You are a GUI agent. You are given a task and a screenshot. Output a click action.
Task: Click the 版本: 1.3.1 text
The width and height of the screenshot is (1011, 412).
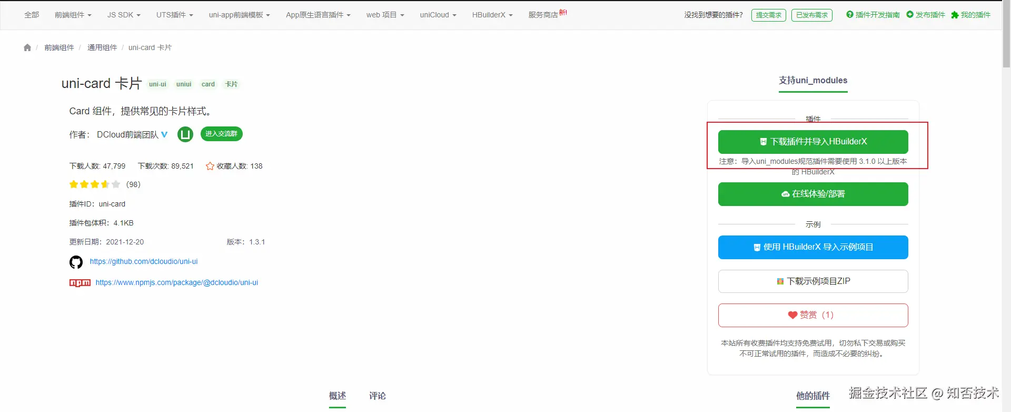click(246, 242)
